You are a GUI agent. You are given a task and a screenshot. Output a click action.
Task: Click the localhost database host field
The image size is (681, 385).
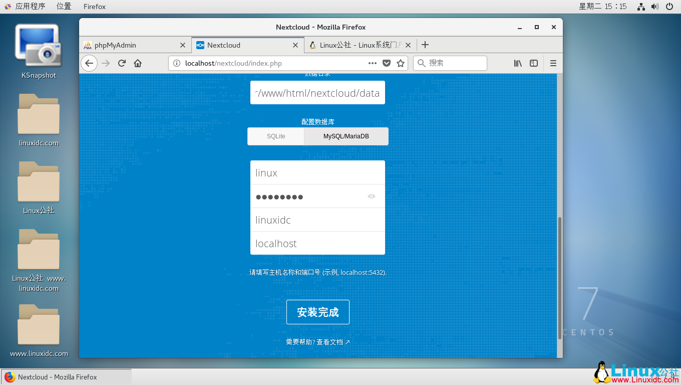[x=318, y=243]
